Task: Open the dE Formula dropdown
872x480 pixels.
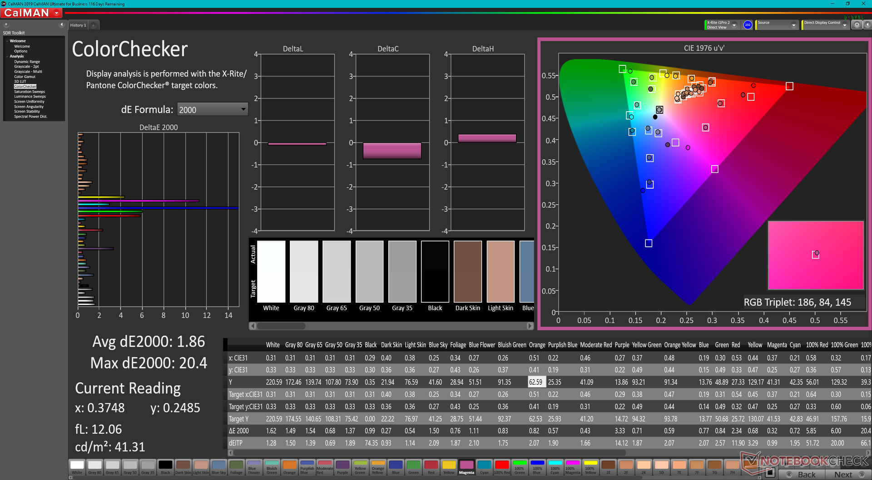Action: tap(212, 109)
